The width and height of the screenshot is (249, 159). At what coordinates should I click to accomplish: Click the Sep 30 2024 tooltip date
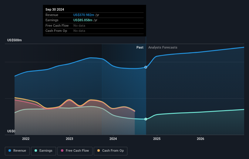pos(55,9)
